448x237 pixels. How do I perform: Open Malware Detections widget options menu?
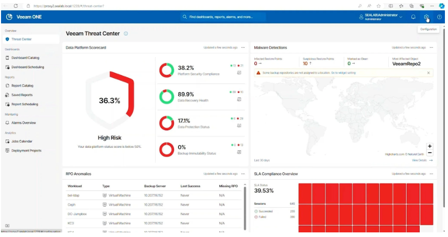point(432,47)
